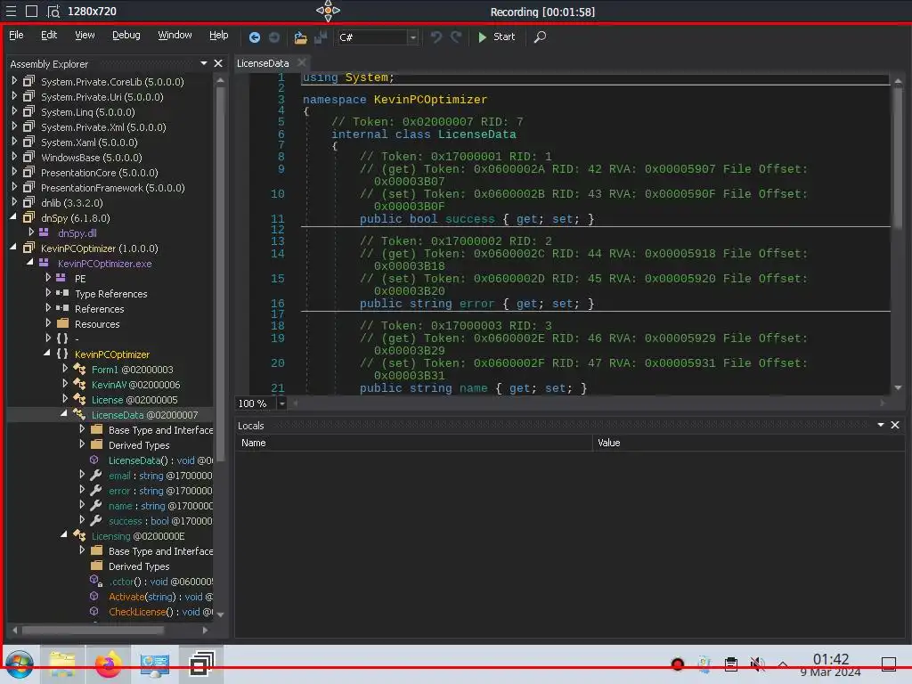Click the References node icon

point(62,308)
